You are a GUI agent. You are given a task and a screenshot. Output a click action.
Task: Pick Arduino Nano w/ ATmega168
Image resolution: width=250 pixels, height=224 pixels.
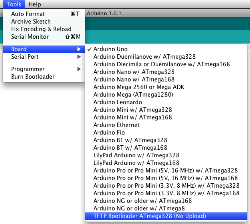166,79
